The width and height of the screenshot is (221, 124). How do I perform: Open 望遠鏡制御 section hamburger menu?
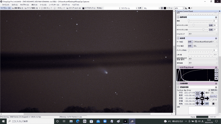pyautogui.click(x=216, y=87)
